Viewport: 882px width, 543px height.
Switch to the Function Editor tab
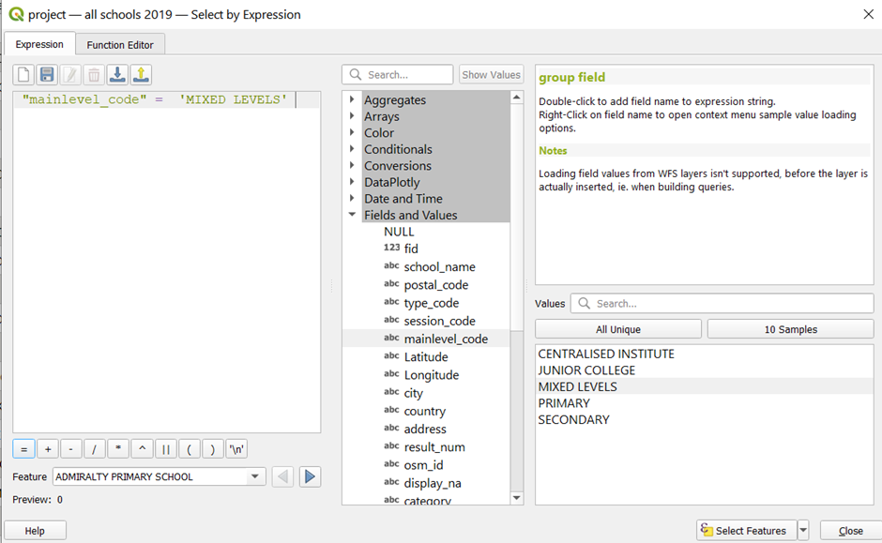pyautogui.click(x=120, y=45)
